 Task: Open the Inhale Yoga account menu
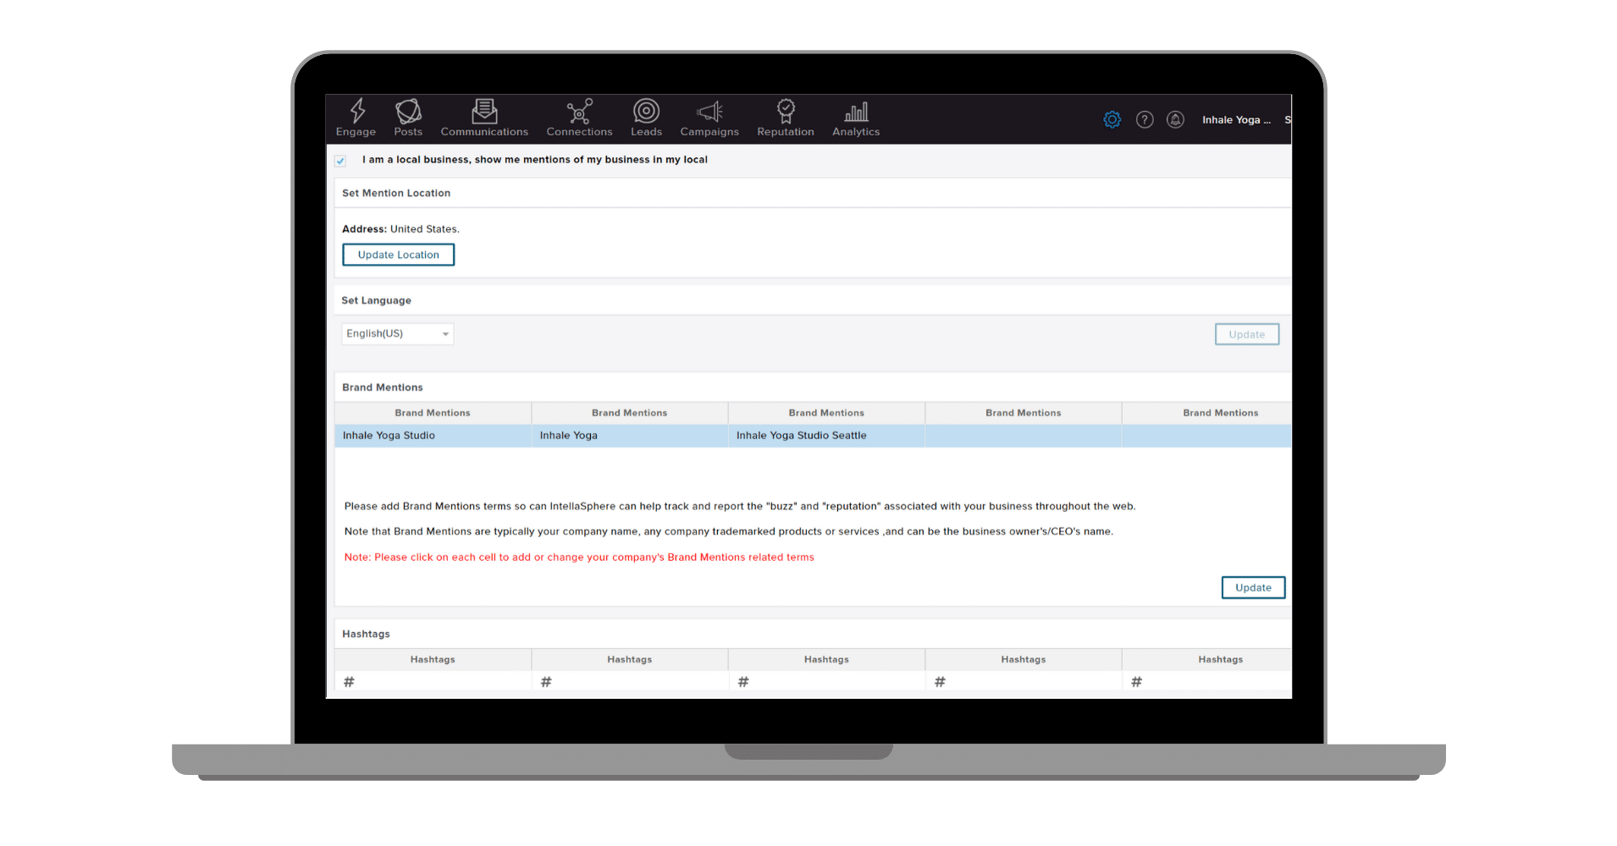point(1236,120)
